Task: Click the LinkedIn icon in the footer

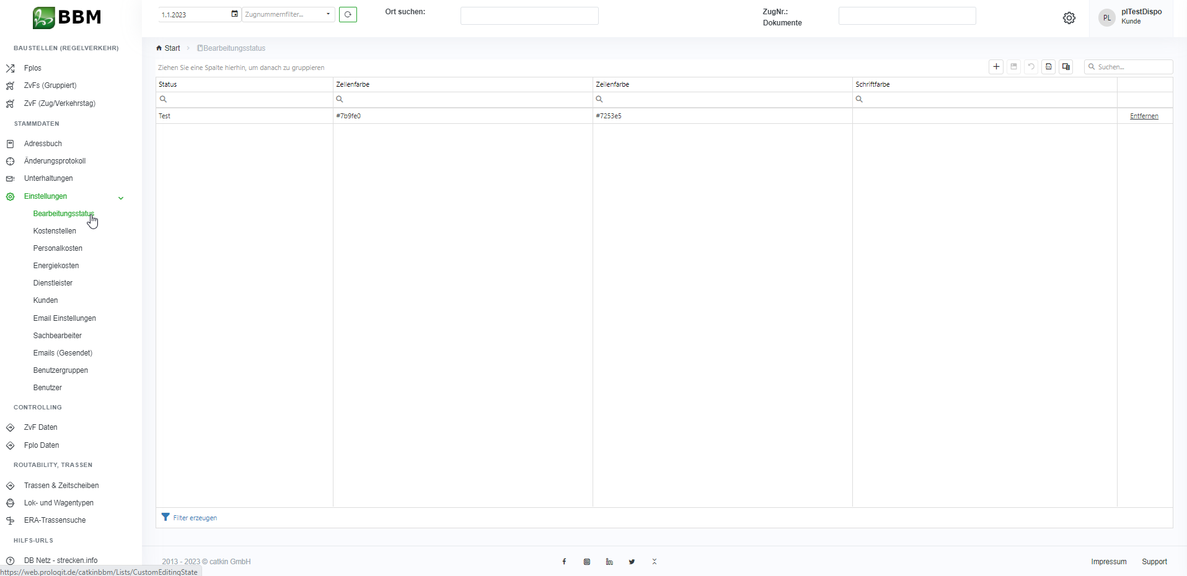Action: coord(609,562)
